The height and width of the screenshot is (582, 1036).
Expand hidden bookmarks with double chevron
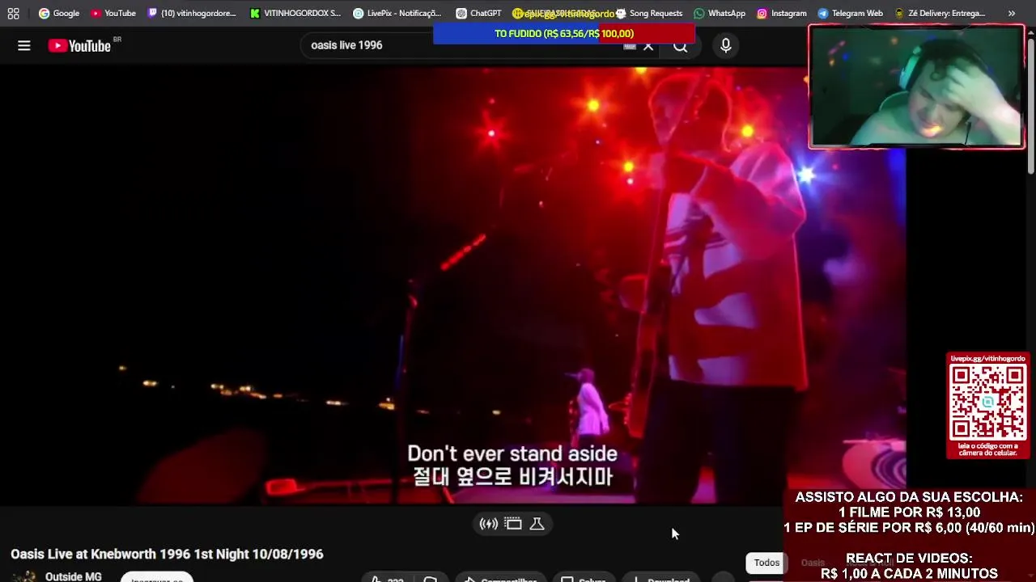[1012, 13]
